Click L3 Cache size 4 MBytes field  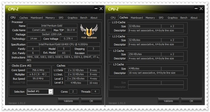point(145,68)
